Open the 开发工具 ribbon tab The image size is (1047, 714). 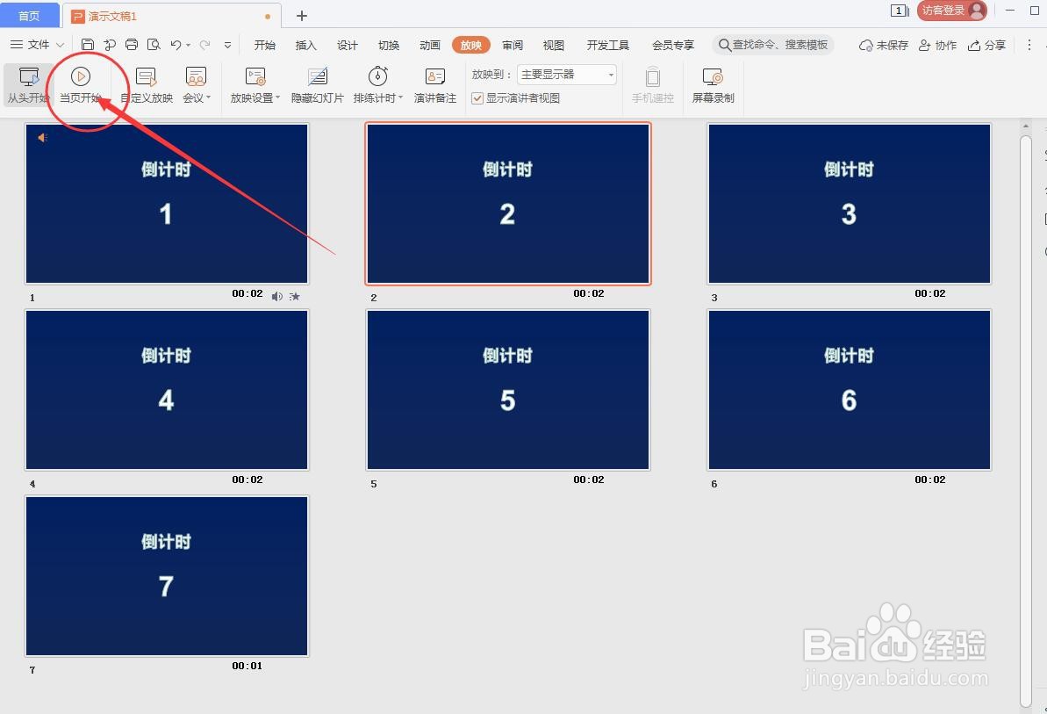click(x=607, y=45)
